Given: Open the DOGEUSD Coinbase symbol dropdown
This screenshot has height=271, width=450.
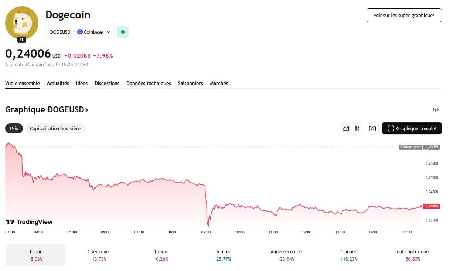Looking at the screenshot, I should pos(80,32).
